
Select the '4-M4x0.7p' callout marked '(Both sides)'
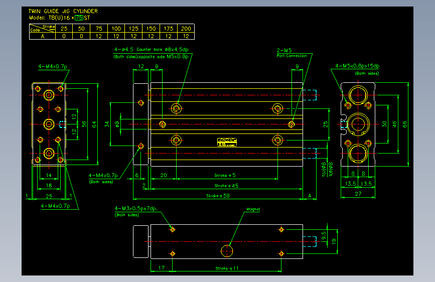pos(103,176)
